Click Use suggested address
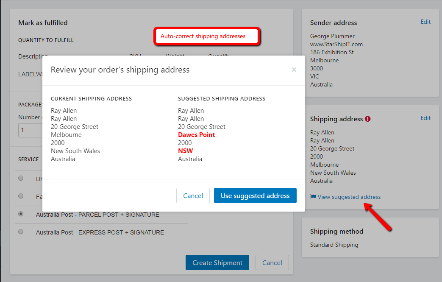Screen dimensions: 442x282 coord(255,195)
